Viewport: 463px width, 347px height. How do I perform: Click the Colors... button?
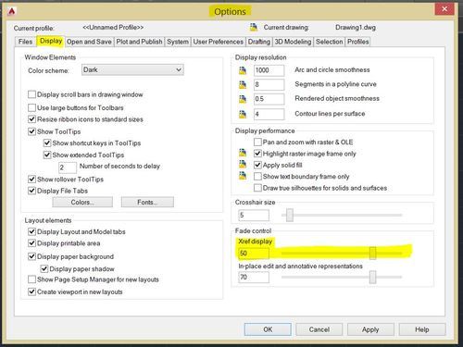coord(82,203)
